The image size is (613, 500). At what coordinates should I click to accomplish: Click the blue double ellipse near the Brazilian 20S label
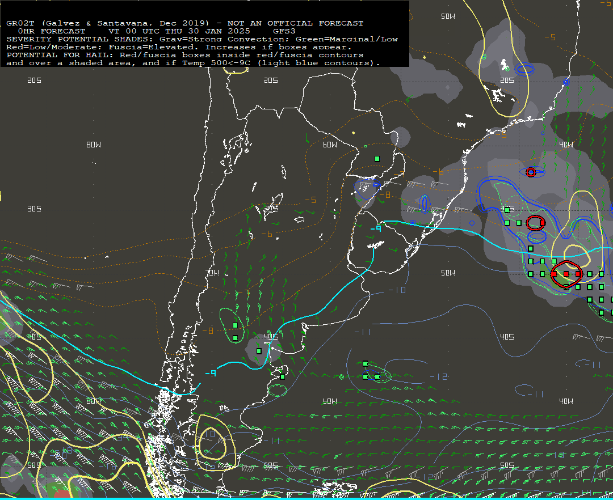524,70
